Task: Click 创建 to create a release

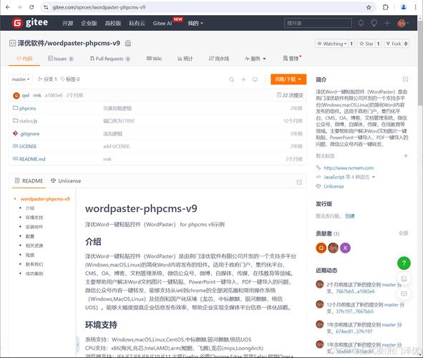Action: [350, 216]
